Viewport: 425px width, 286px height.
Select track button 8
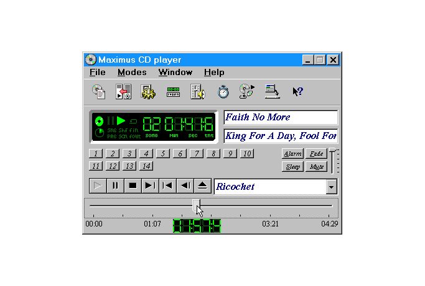tap(213, 153)
